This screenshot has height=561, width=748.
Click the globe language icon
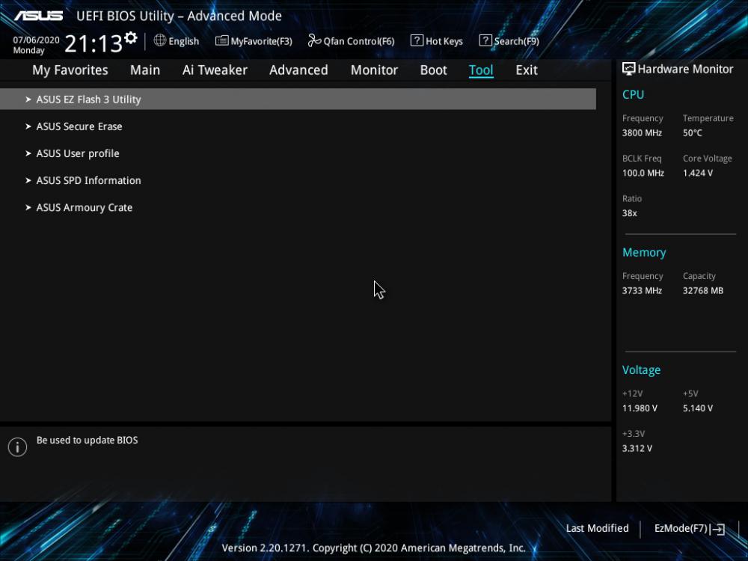click(x=160, y=40)
